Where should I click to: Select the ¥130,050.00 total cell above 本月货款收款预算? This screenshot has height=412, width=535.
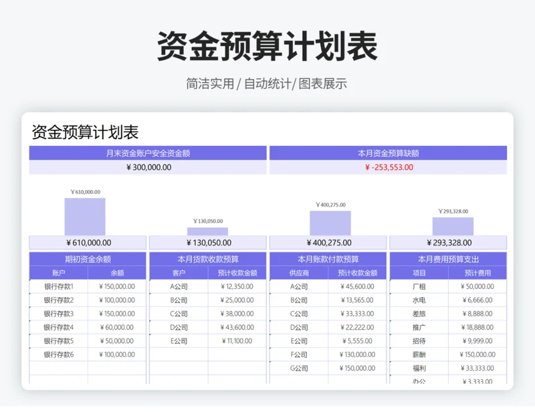(208, 243)
